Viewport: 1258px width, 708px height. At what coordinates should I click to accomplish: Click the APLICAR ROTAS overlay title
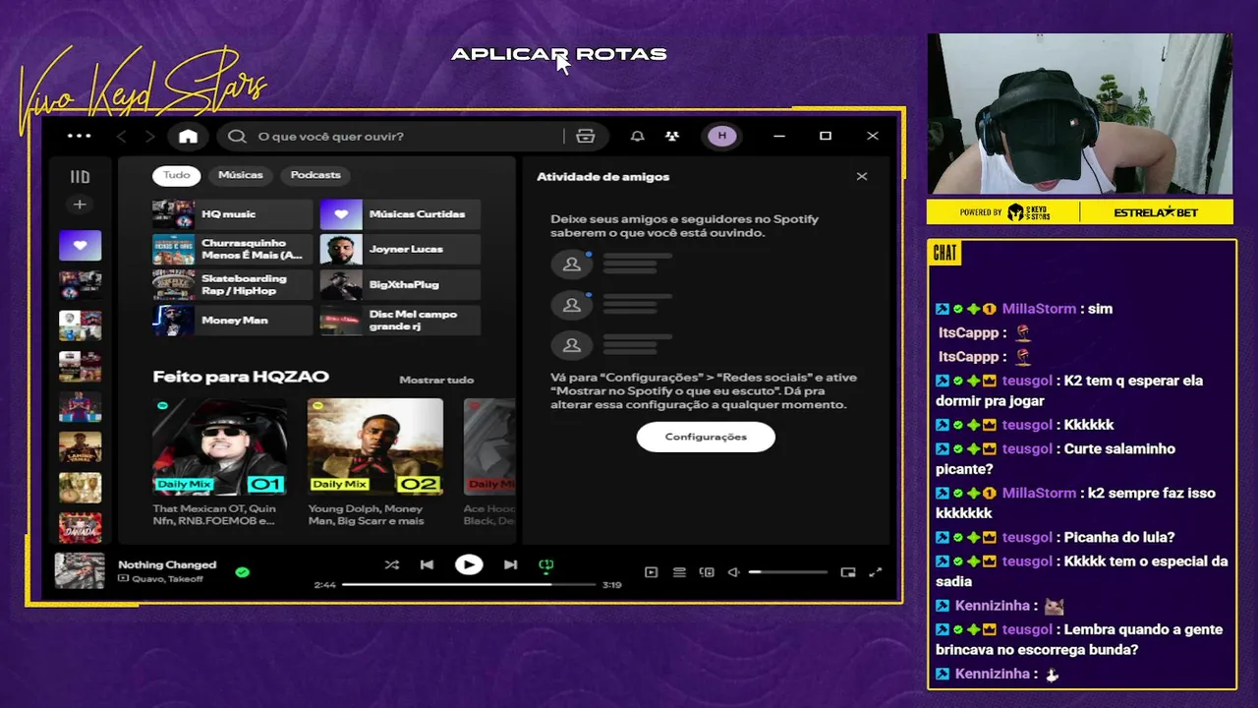point(559,54)
